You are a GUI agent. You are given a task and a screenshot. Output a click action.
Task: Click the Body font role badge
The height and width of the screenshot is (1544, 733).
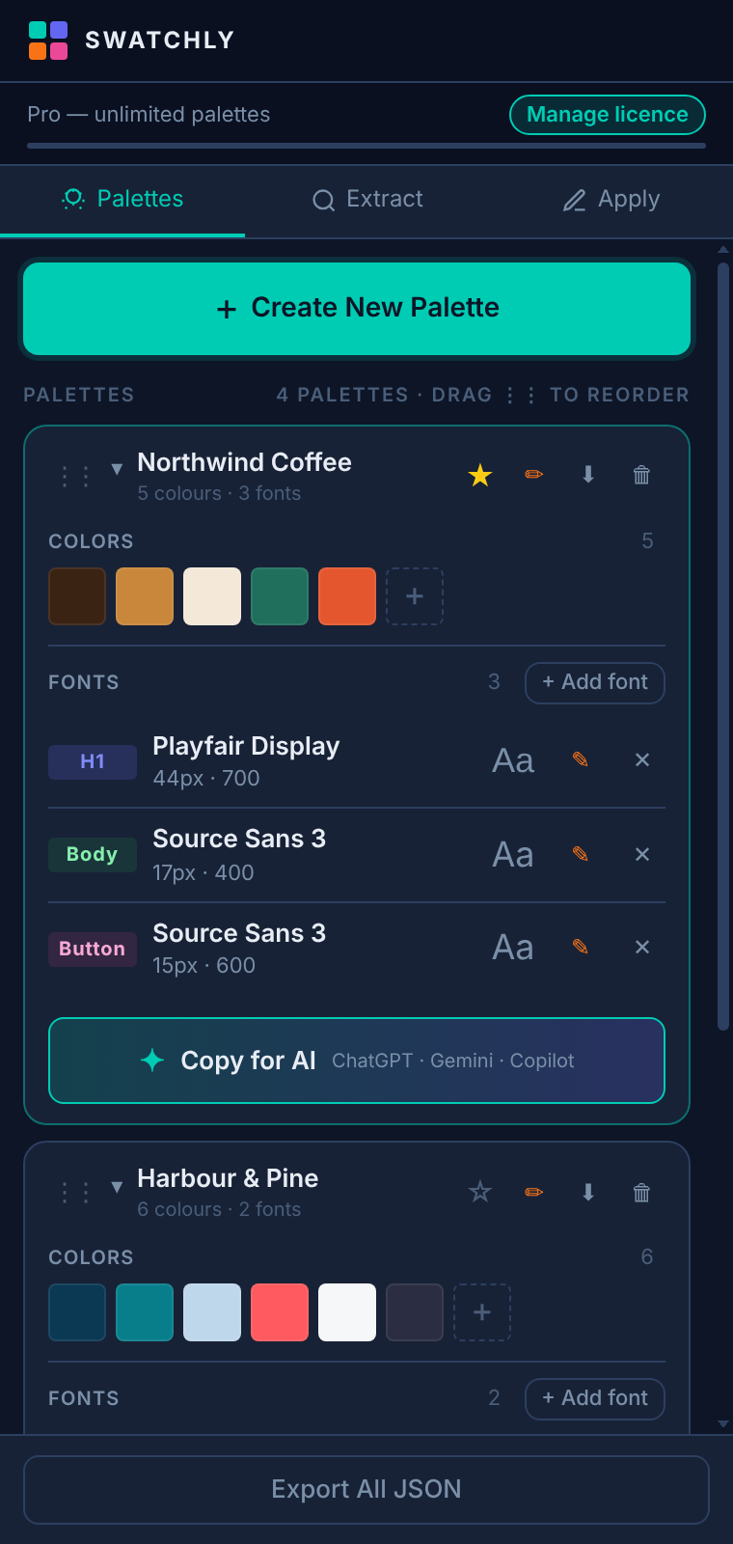(93, 855)
